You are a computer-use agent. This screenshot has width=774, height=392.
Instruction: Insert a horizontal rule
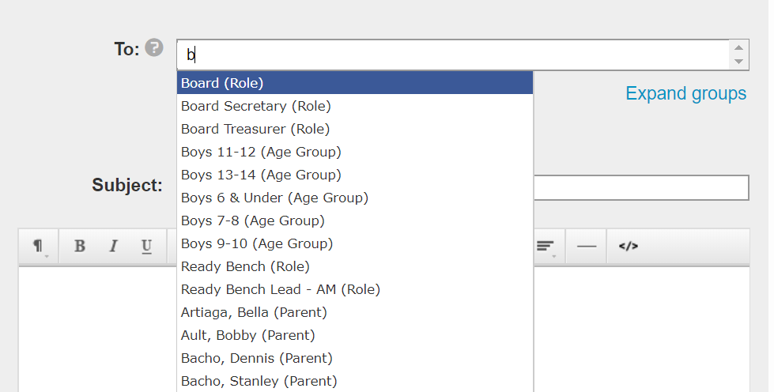587,246
